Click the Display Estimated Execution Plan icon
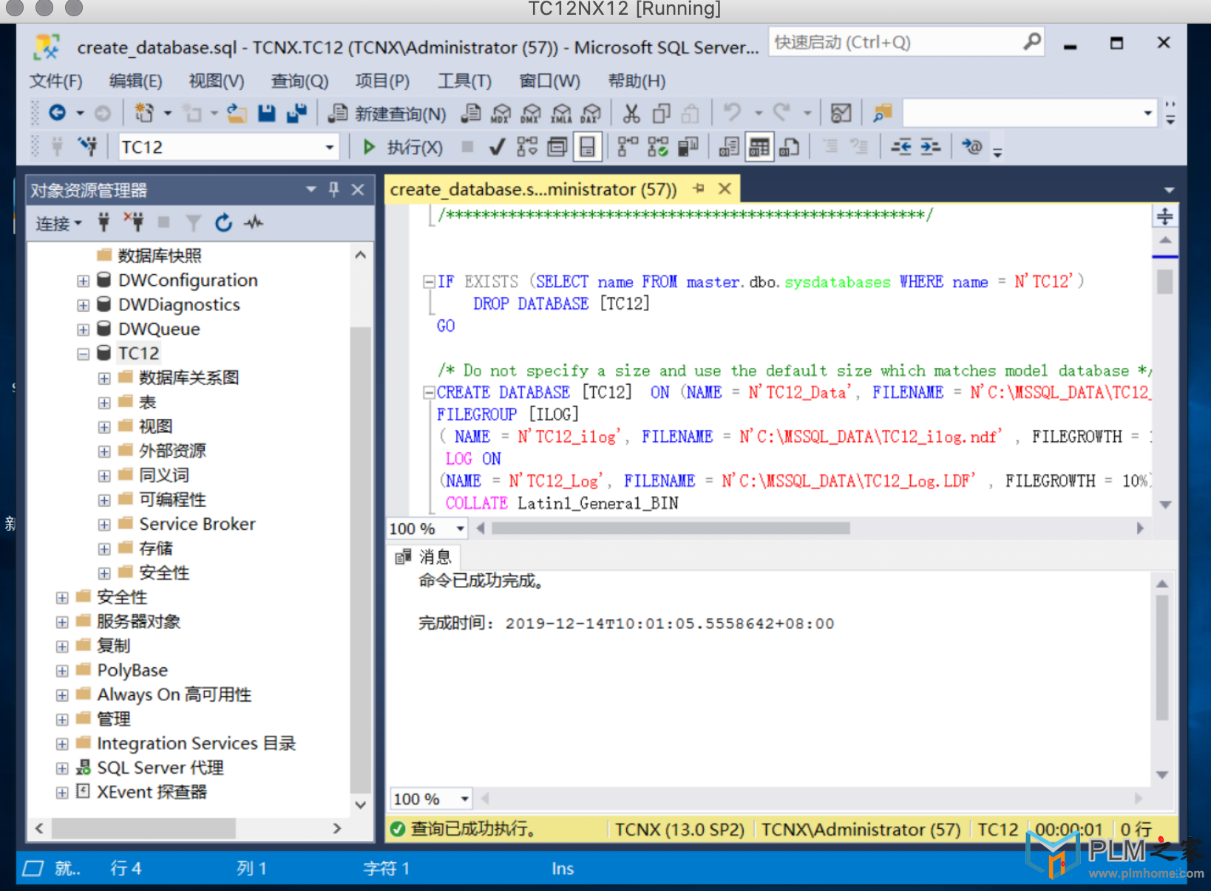The height and width of the screenshot is (891, 1211). tap(526, 147)
